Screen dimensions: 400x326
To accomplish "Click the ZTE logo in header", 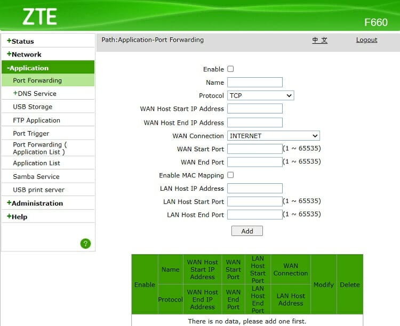I will pos(39,17).
